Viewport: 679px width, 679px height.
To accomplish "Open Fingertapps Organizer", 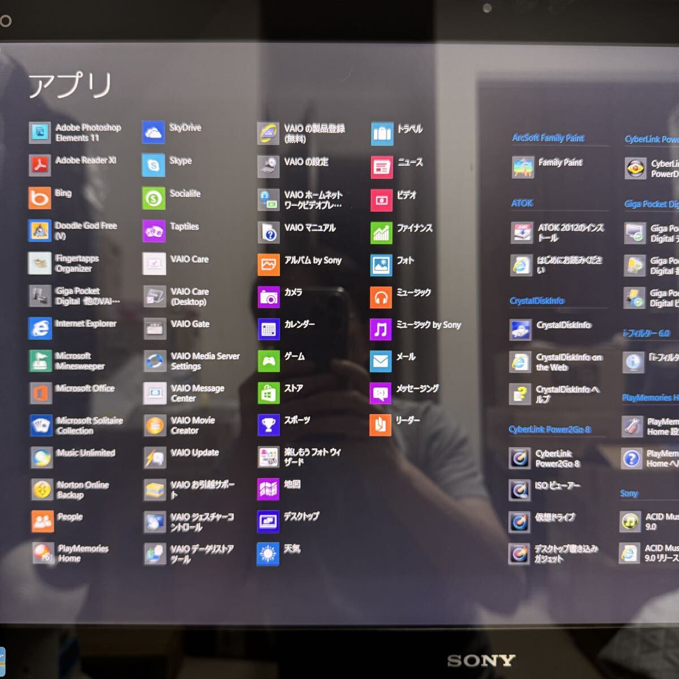I will click(64, 263).
